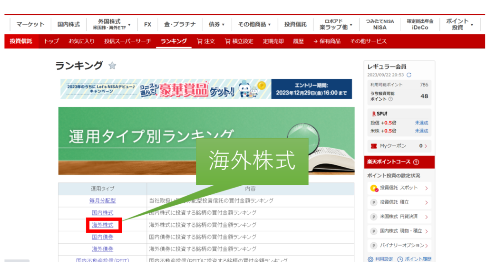Open the 毎月分配型 ranking link
This screenshot has height=276, width=487.
point(103,201)
